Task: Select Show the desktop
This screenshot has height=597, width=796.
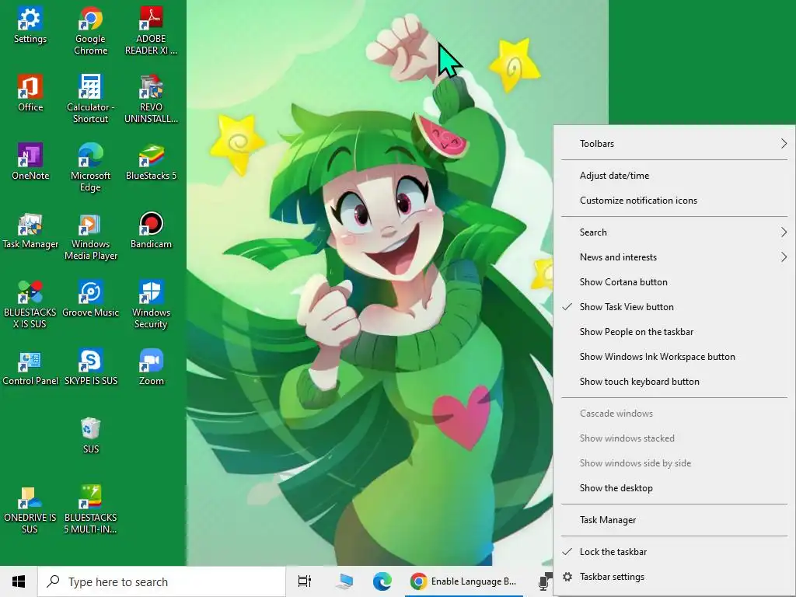Action: [674, 488]
